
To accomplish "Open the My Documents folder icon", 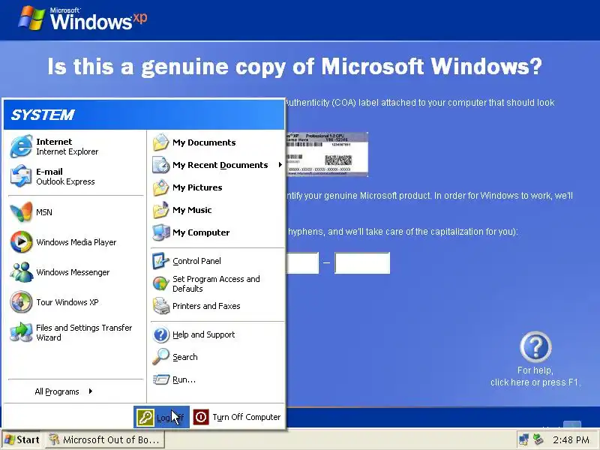I will (160, 142).
